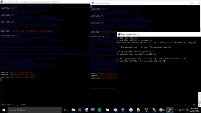This screenshot has height=113, width=201.
Task: Click 'initLimit=10' line in vivek1 window
Action: click(8, 15)
